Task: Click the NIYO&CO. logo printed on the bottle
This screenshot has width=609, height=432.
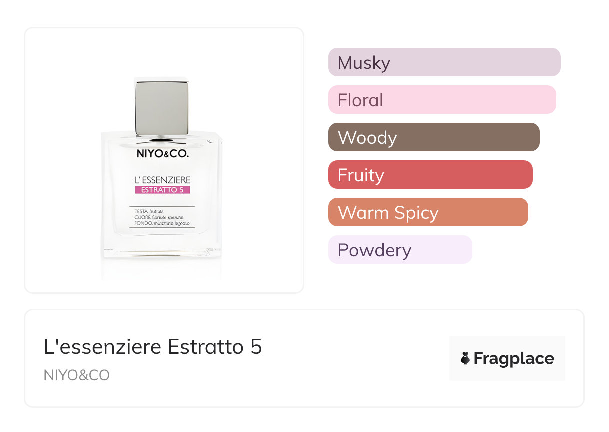Action: 162,155
